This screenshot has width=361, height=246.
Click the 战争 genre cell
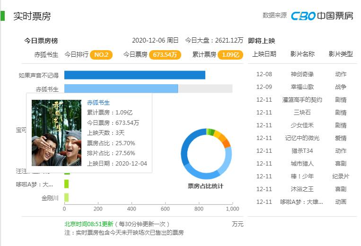pos(341,87)
